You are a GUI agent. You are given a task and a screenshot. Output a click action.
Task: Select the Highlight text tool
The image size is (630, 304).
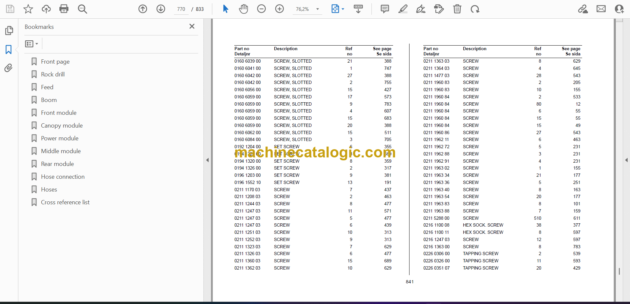pos(403,9)
